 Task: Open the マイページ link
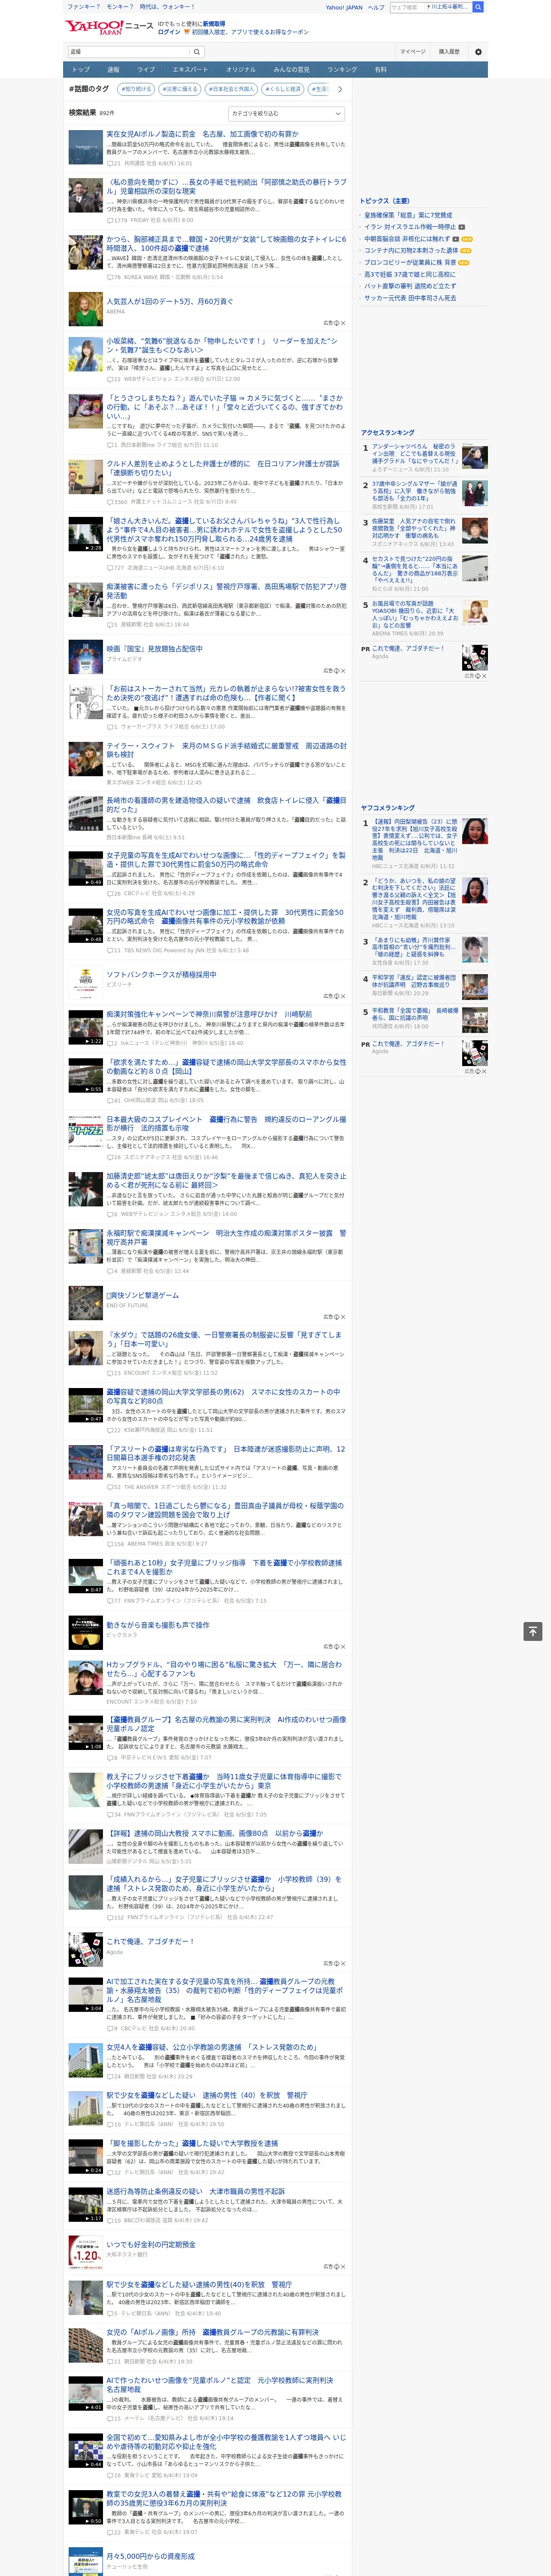click(413, 52)
